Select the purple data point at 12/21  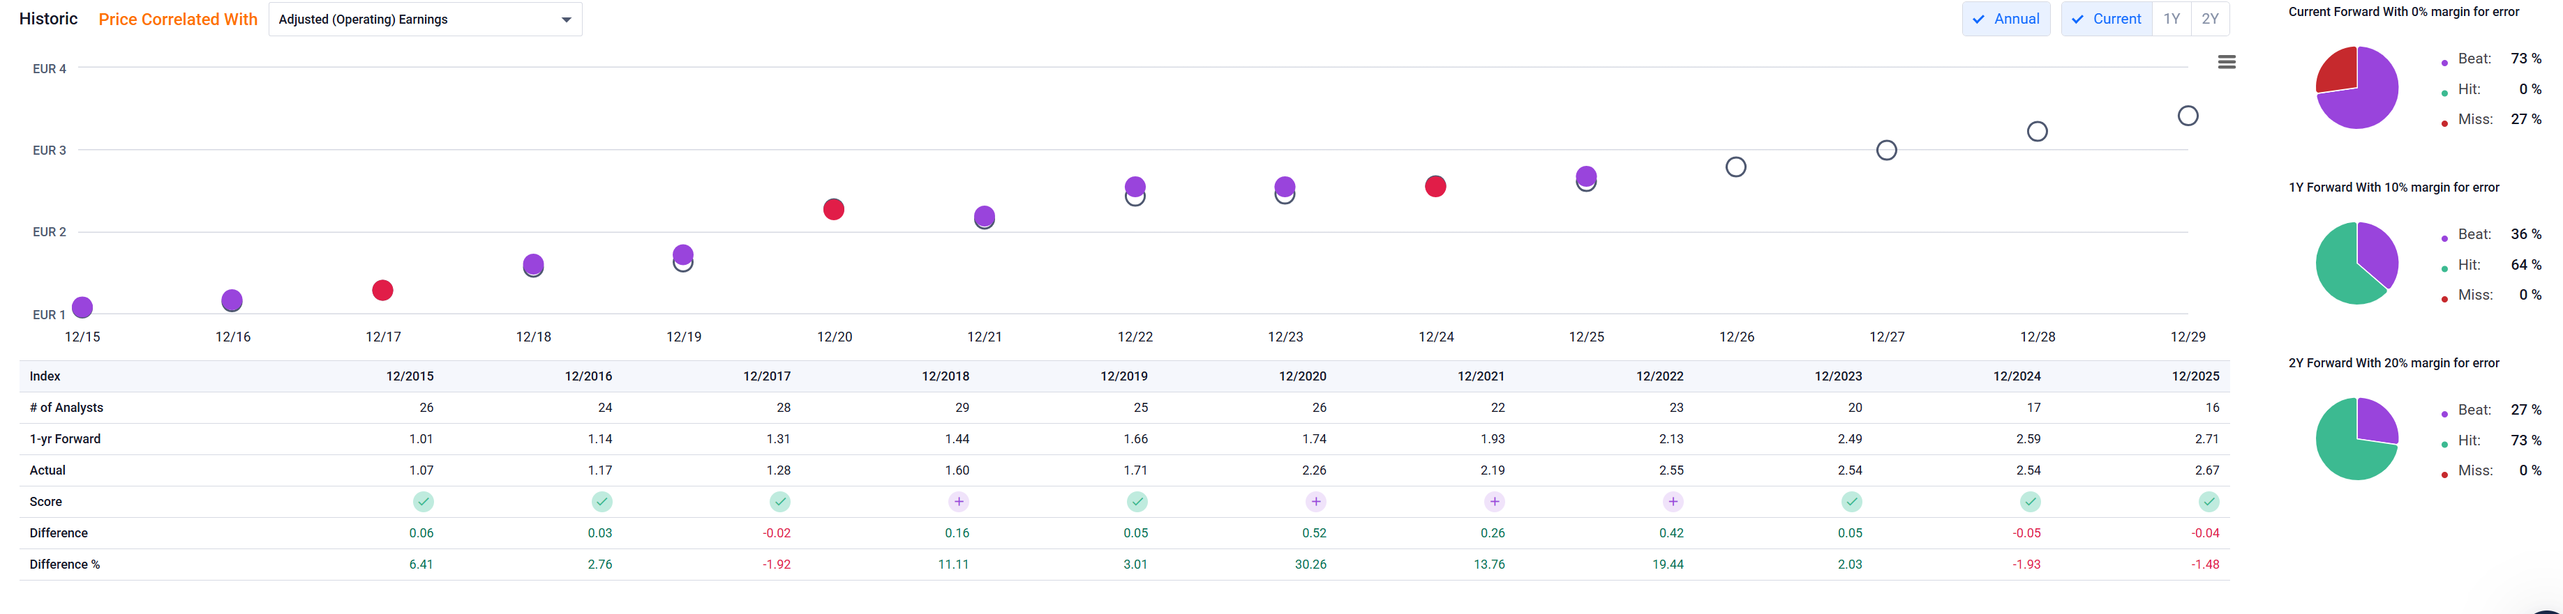984,215
